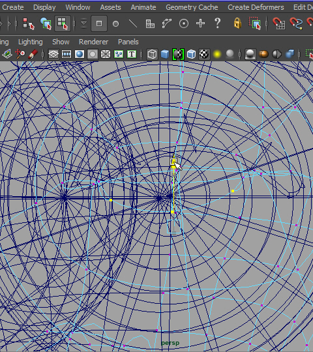Open the panel Renderer menu

(94, 42)
